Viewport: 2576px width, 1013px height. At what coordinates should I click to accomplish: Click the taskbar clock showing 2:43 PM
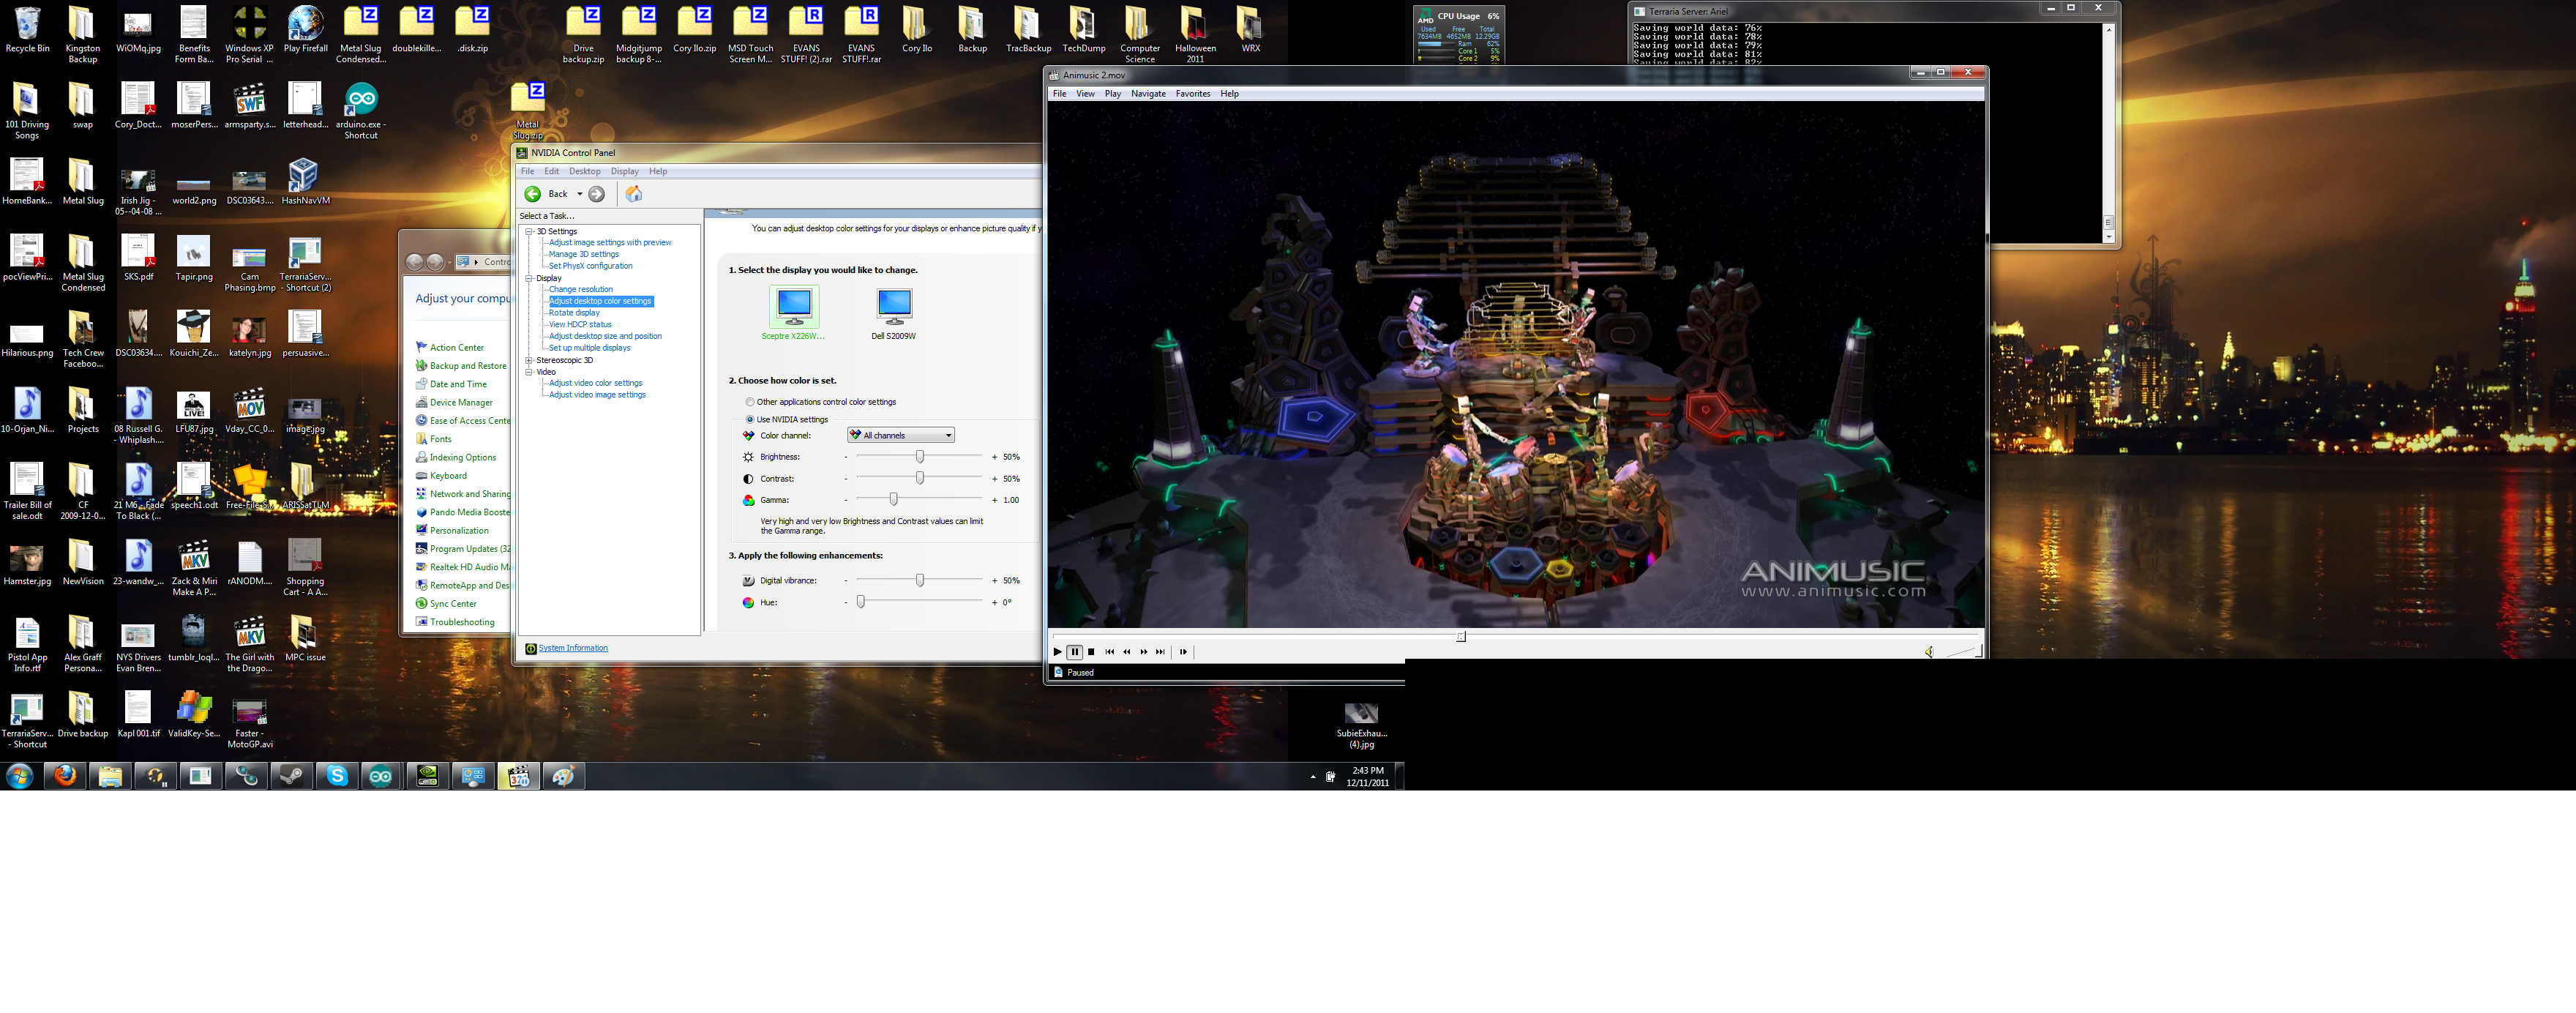1367,777
